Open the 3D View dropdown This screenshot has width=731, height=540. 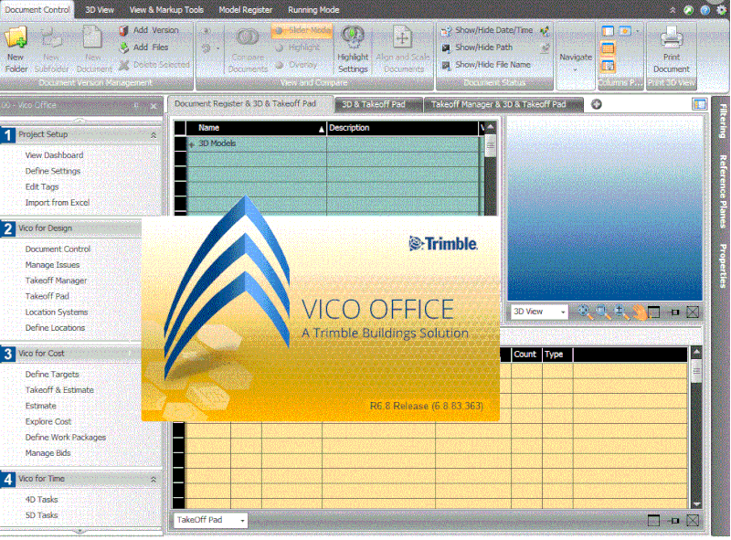(563, 312)
